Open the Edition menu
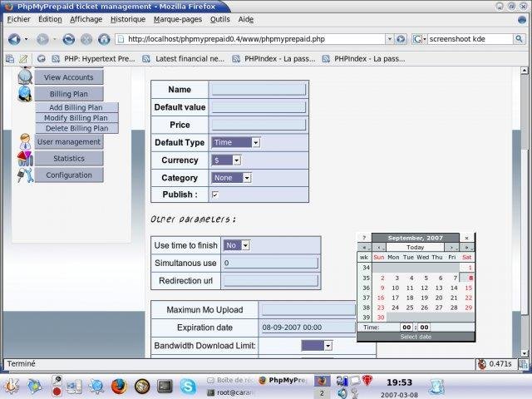The height and width of the screenshot is (399, 532). (x=50, y=19)
